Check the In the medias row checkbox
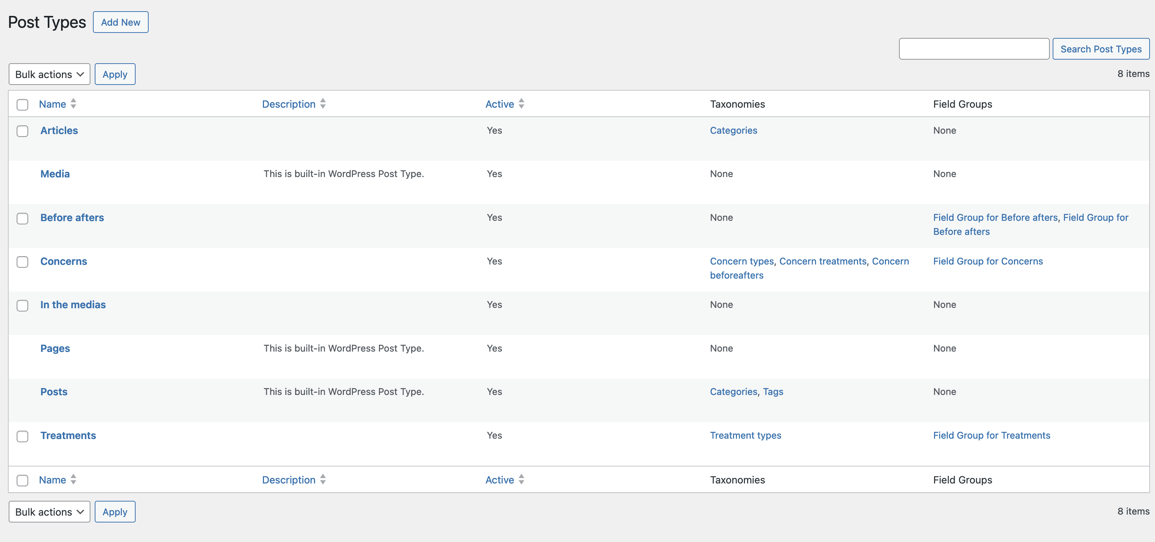 point(22,305)
